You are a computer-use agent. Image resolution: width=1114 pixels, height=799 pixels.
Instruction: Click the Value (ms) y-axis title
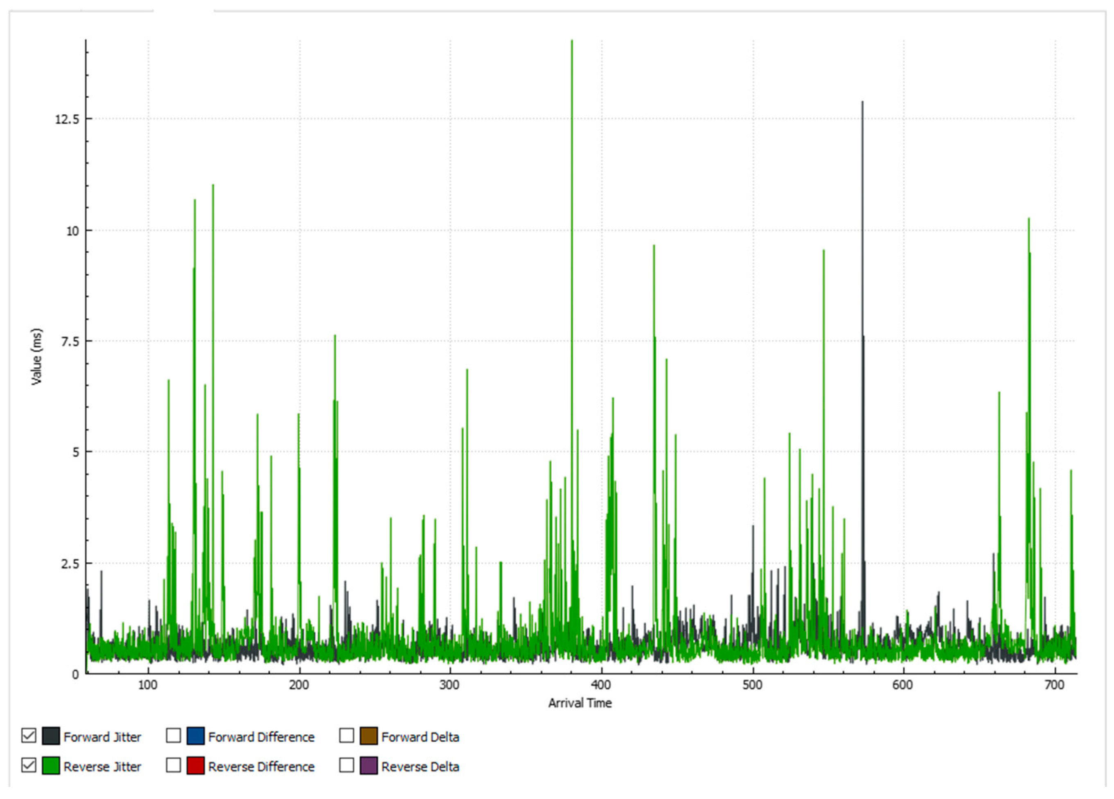coord(37,357)
